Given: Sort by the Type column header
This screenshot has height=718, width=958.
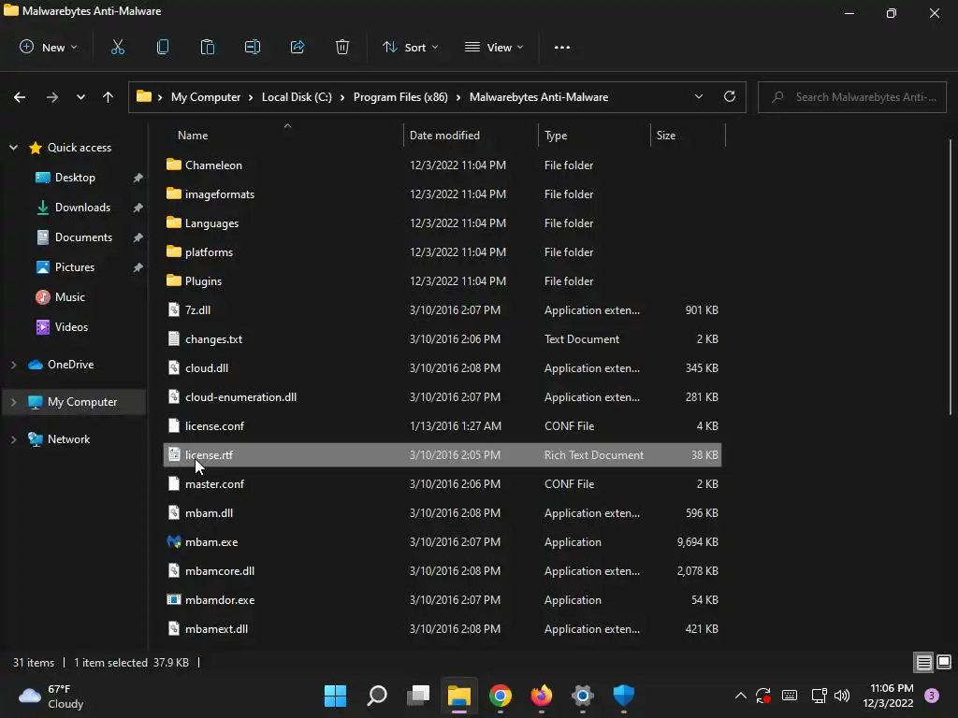Looking at the screenshot, I should click(x=594, y=136).
